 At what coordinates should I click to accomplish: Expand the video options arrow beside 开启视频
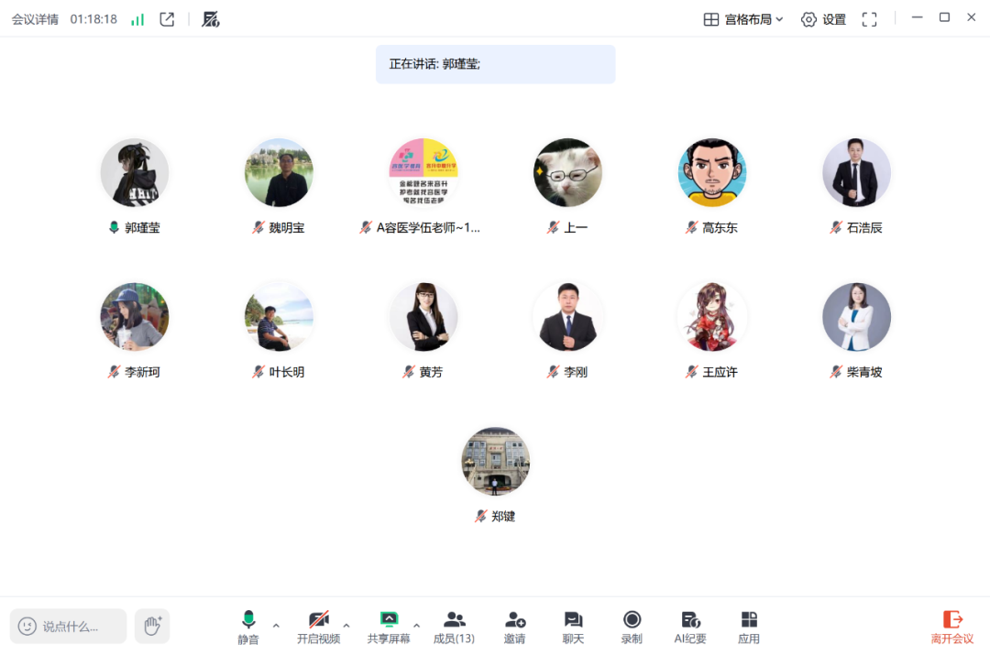[346, 626]
